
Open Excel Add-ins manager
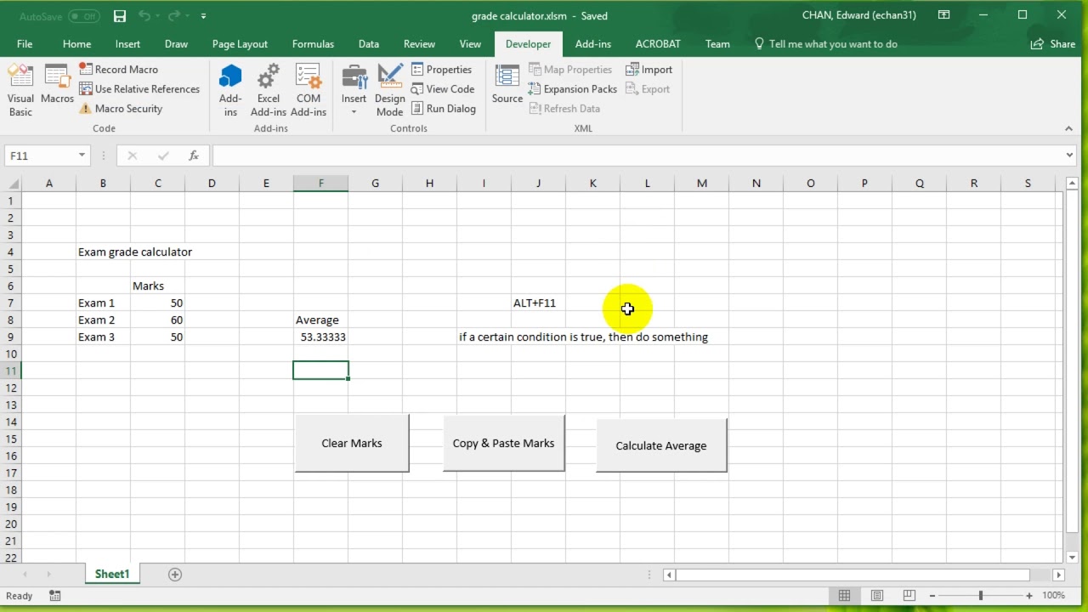click(x=269, y=91)
